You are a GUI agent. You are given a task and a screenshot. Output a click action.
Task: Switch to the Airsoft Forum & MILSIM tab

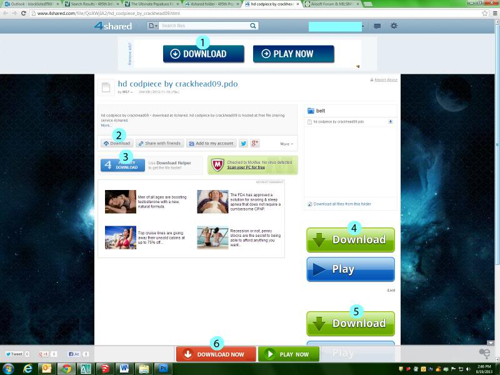pos(332,4)
